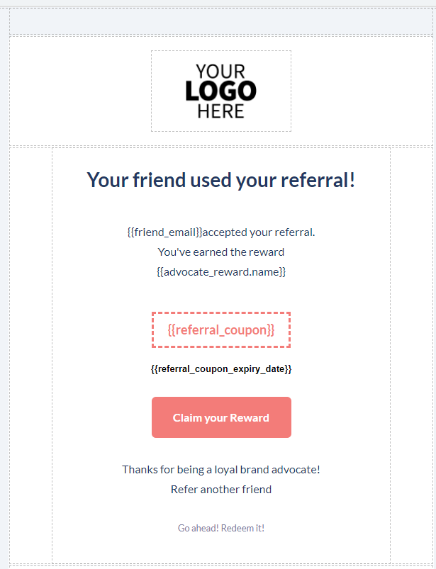Select the 'accepted your referral.' text
Image resolution: width=436 pixels, height=569 pixels.
coord(259,232)
